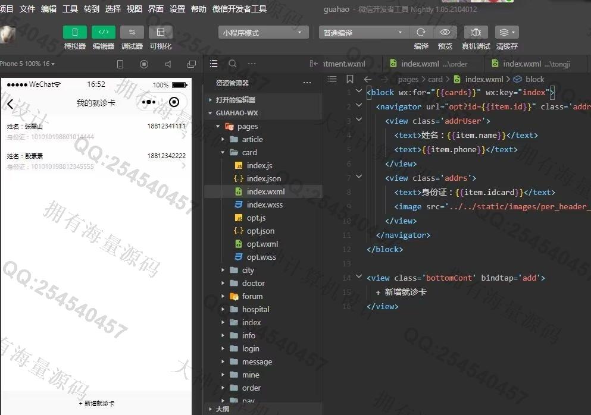Click the phone rotate device icon in simulator bar
The image size is (591, 415).
[x=120, y=64]
